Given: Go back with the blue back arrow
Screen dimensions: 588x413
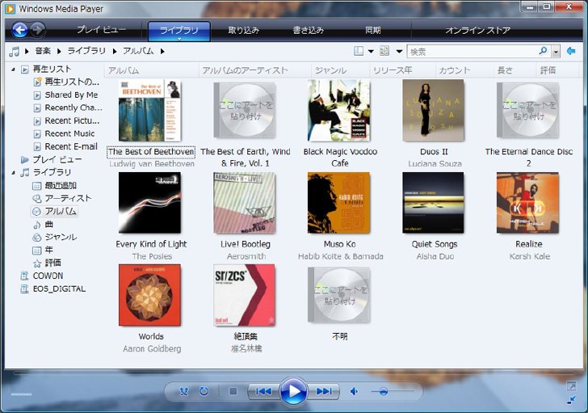Looking at the screenshot, I should tap(20, 30).
